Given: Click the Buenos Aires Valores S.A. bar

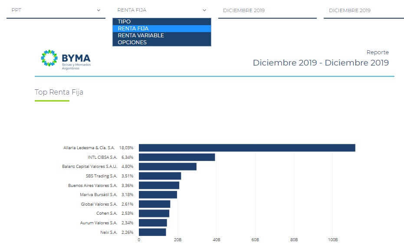Looking at the screenshot, I should coord(159,185).
